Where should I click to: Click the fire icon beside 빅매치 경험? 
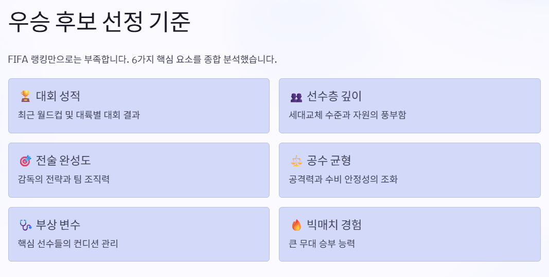click(296, 225)
